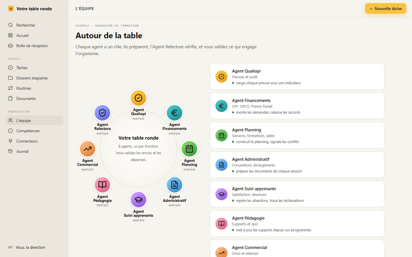Open Boîte de réception
This screenshot has width=412, height=257.
click(x=34, y=46)
